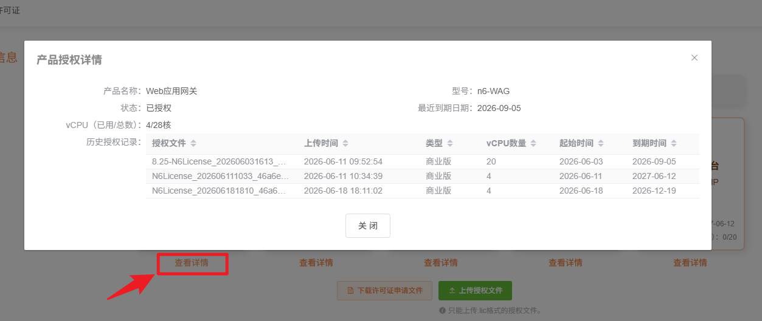Screen dimensions: 762x321
Task: Click vCPU count value 20
Action: click(x=491, y=161)
